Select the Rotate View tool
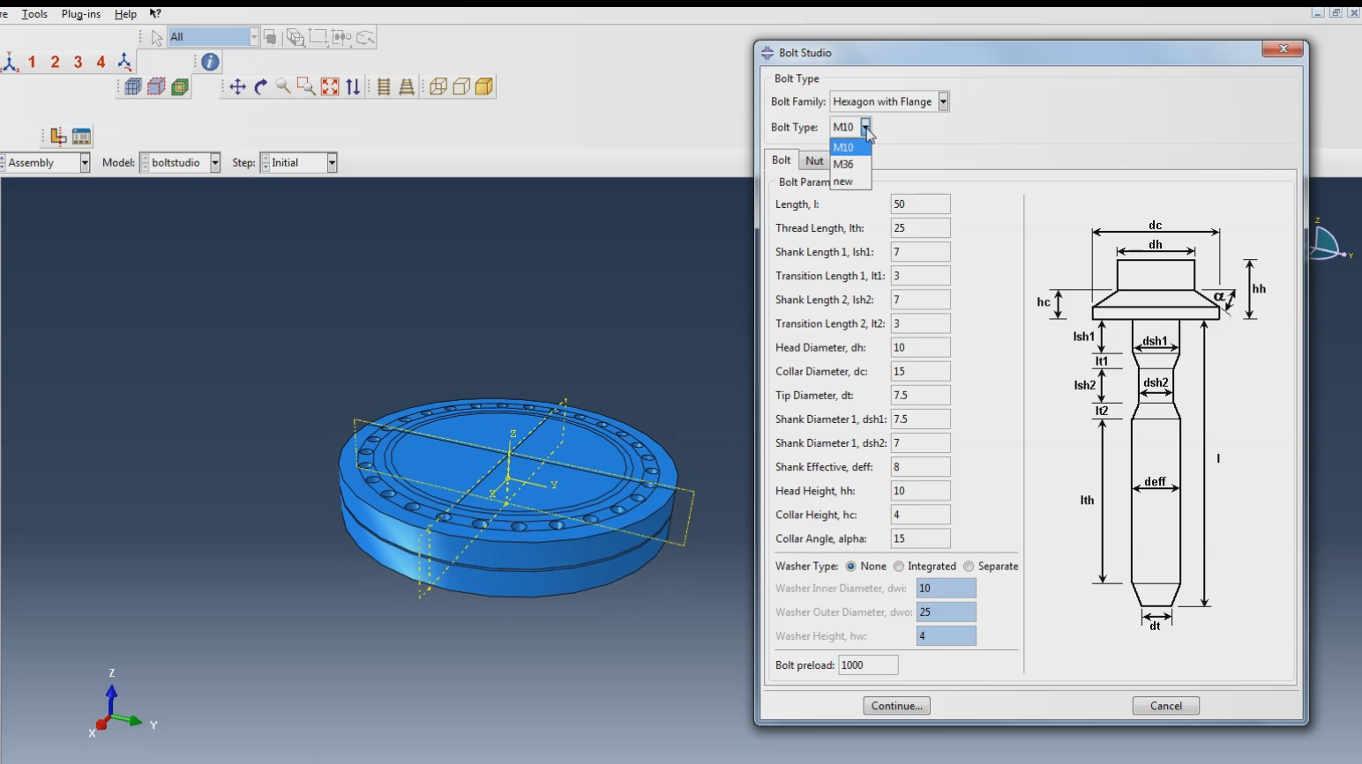Viewport: 1362px width, 764px height. [x=259, y=85]
